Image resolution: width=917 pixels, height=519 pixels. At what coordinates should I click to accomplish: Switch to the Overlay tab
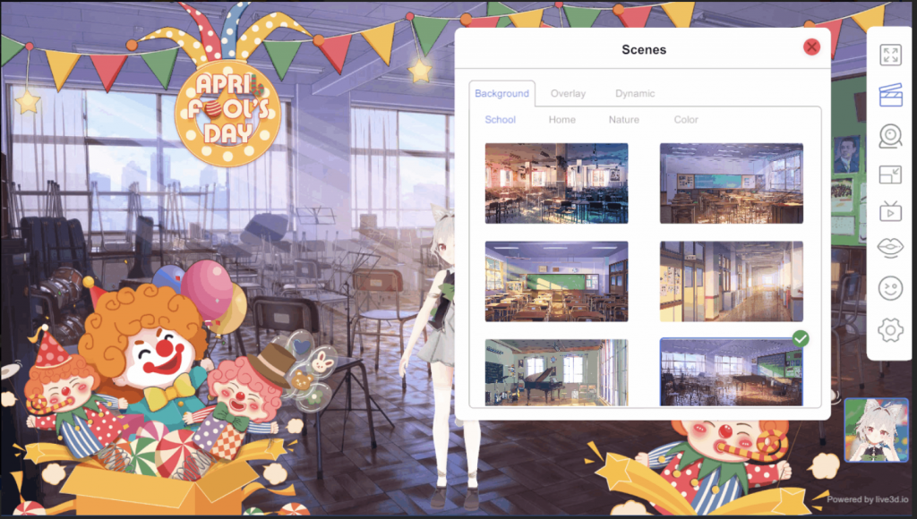click(x=568, y=94)
